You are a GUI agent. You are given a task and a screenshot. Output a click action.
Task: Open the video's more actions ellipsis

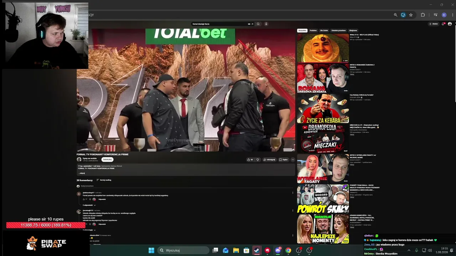(293, 160)
